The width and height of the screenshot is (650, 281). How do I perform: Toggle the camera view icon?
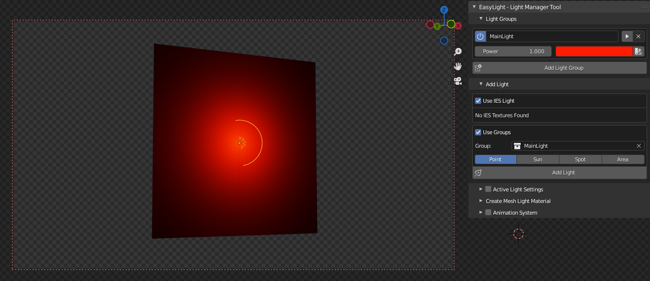tap(458, 81)
